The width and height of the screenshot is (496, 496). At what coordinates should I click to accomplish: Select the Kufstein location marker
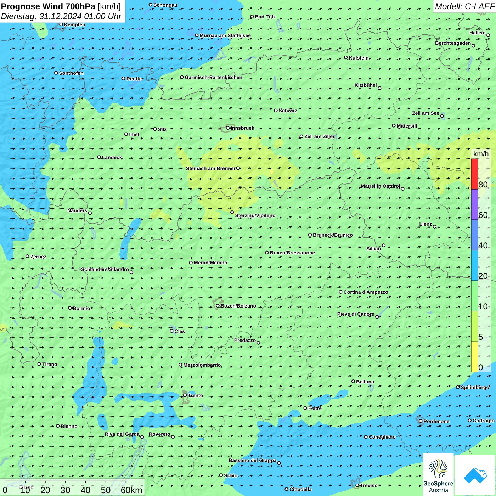[346, 57]
